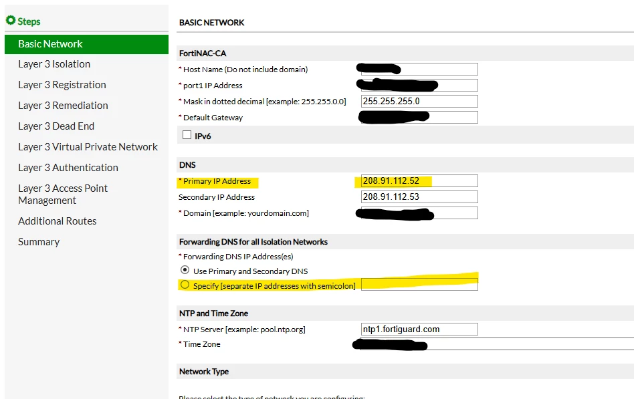Click the Mask in dotted decimal label
Image resolution: width=634 pixels, height=399 pixels.
point(264,102)
